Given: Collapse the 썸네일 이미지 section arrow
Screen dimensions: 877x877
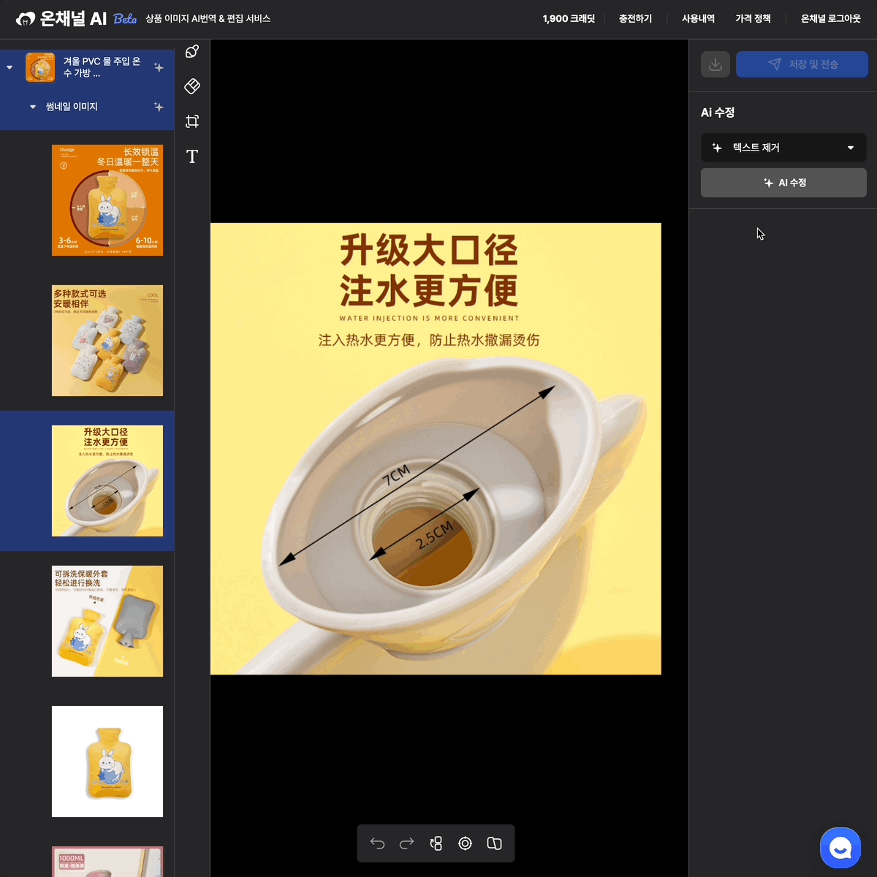Looking at the screenshot, I should [33, 107].
